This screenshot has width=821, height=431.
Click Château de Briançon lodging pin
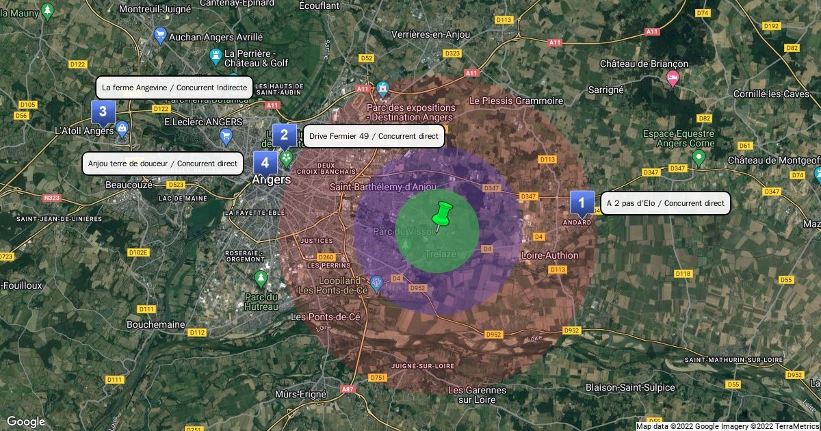[673, 79]
